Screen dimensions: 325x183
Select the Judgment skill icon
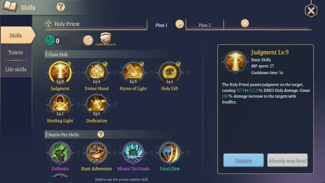(x=60, y=72)
